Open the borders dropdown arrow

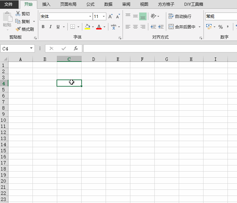pyautogui.click(x=78, y=27)
